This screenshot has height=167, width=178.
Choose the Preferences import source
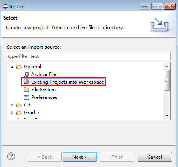coord(44,97)
